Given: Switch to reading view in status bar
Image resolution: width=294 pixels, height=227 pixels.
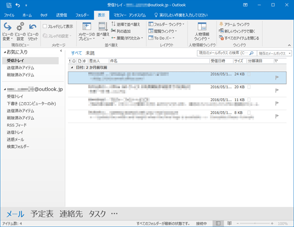Looking at the screenshot, I should click(x=229, y=223).
